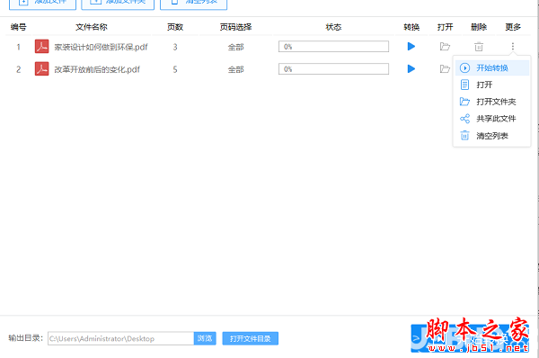Click progress bar of 家装设计如何做到环保.pdf
539x358 pixels.
(x=333, y=47)
